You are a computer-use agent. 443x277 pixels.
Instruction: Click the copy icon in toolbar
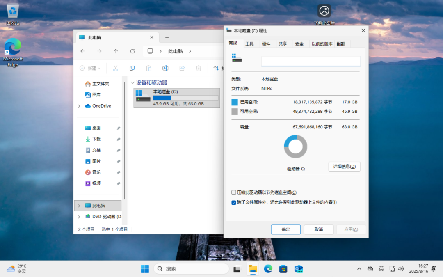[132, 68]
